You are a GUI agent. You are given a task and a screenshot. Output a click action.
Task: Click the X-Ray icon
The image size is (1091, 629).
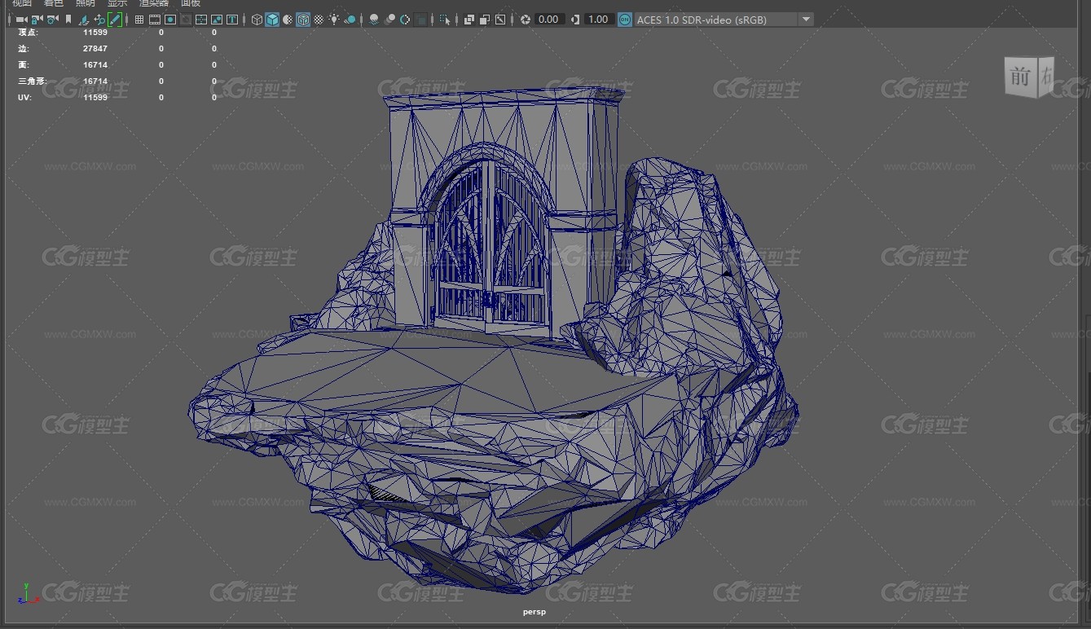tap(469, 20)
